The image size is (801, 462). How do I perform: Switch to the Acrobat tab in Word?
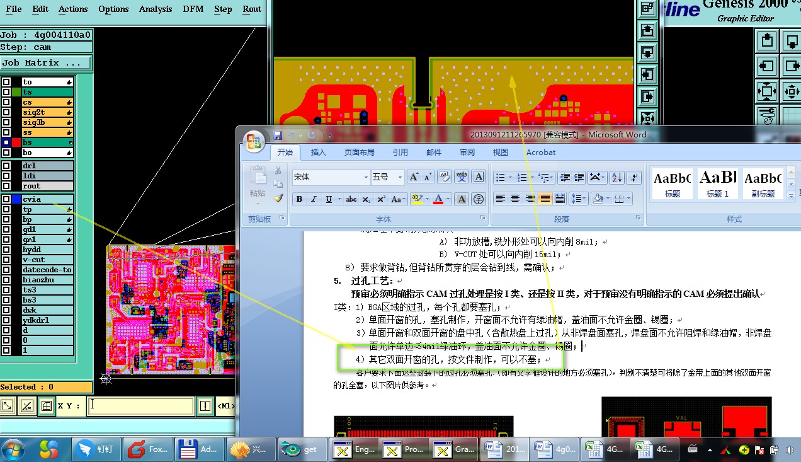click(x=541, y=152)
